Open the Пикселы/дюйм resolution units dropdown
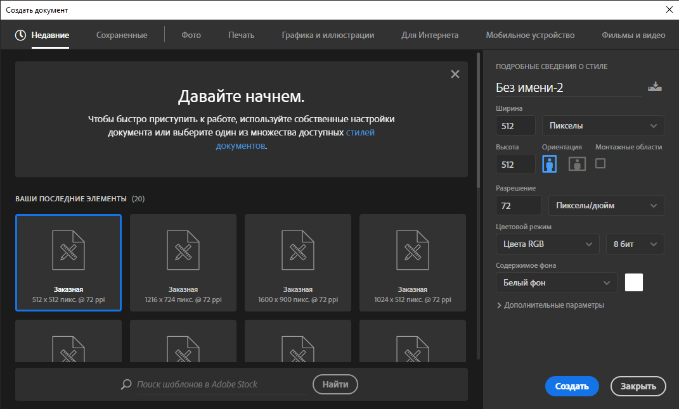The height and width of the screenshot is (409, 679). [x=606, y=205]
